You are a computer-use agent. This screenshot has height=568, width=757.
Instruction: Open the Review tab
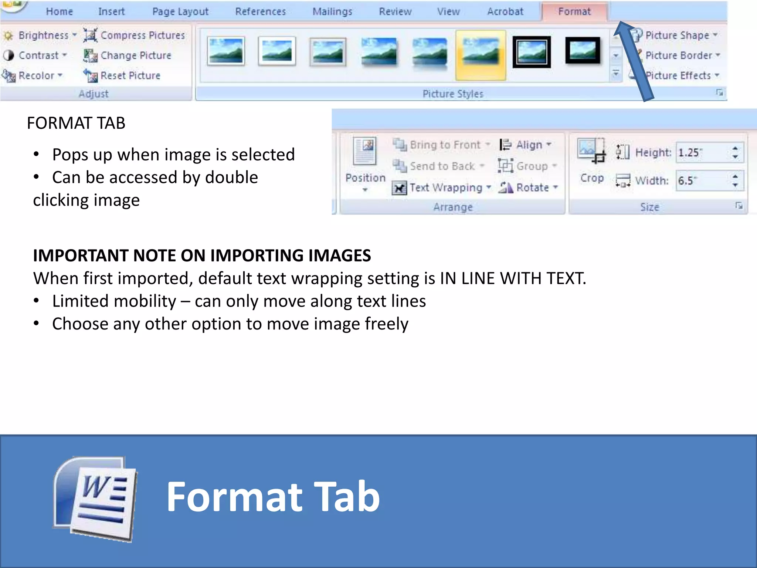coord(395,11)
